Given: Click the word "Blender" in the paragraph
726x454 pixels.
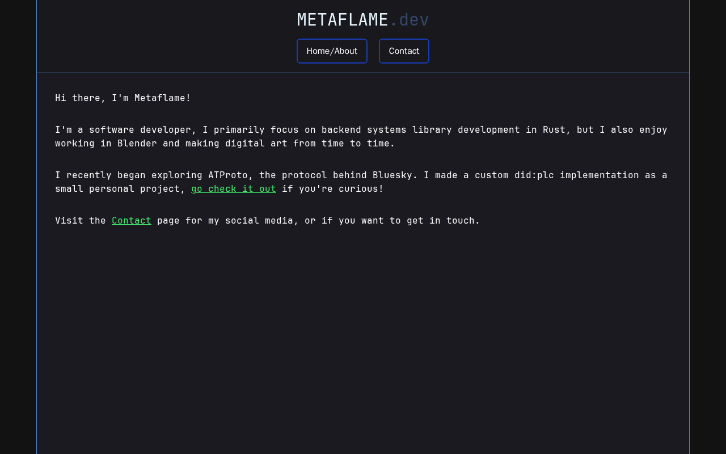Looking at the screenshot, I should click(137, 143).
